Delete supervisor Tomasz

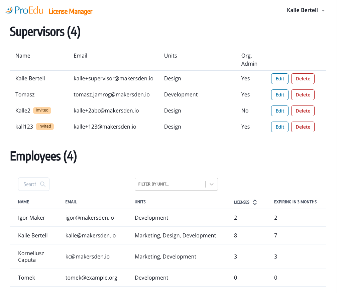coord(303,95)
